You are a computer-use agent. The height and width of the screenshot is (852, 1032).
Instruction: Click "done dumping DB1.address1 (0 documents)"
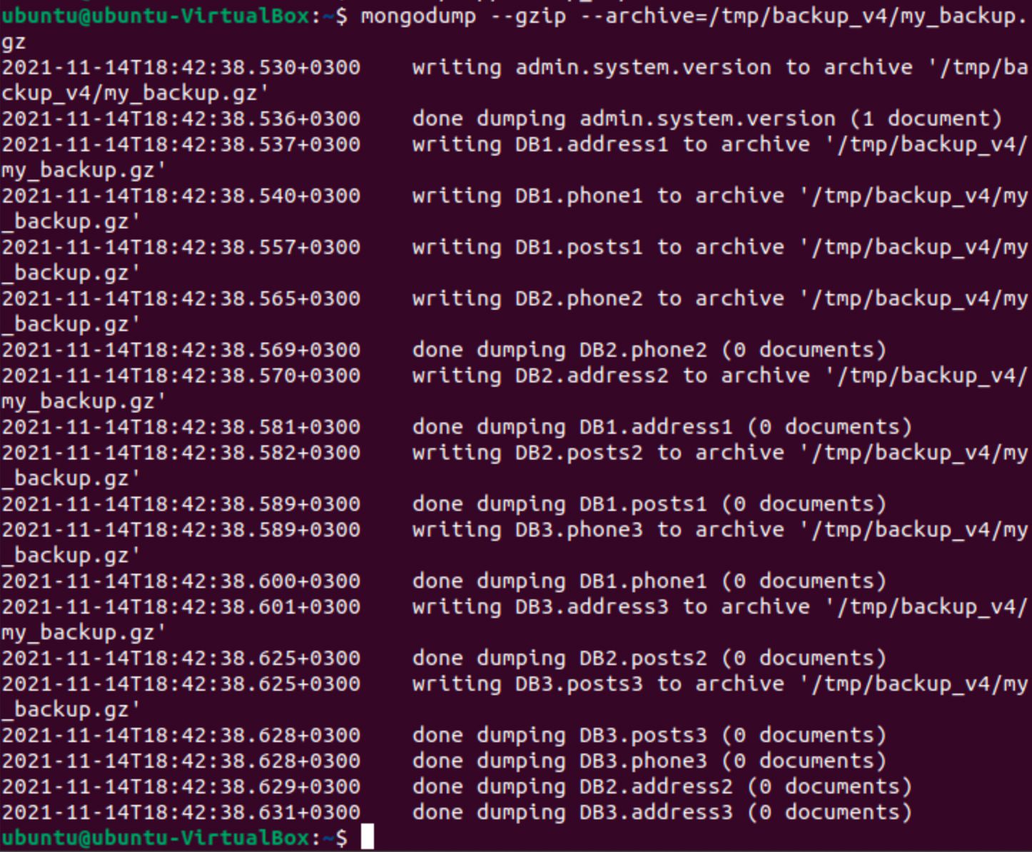click(662, 427)
